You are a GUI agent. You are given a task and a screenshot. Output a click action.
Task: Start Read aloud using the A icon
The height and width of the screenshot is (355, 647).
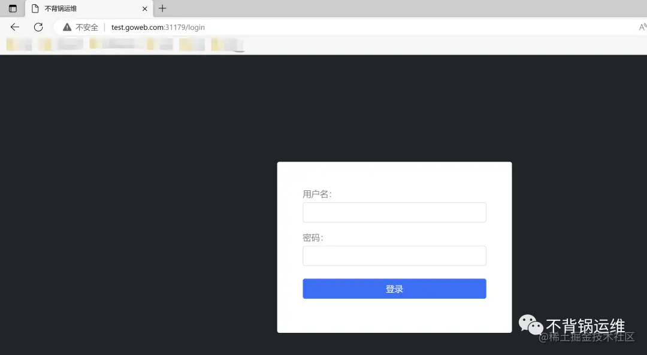point(642,27)
